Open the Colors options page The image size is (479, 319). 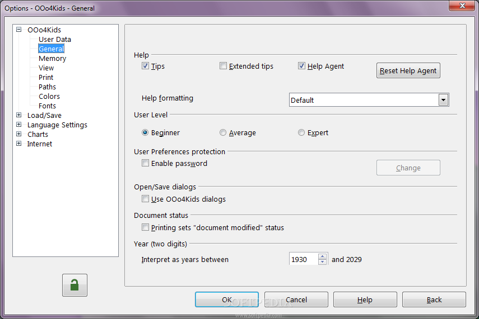[x=49, y=96]
